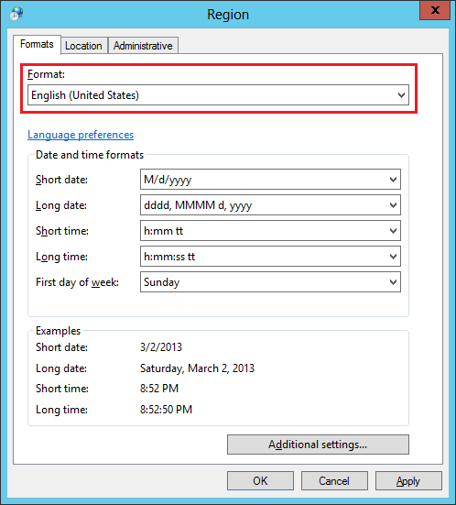Open the Language preferences link
The height and width of the screenshot is (505, 456).
81,135
